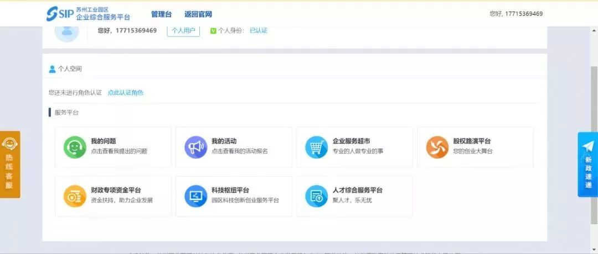Open the 热线客服 side tab text
The height and width of the screenshot is (254, 598).
[x=9, y=171]
